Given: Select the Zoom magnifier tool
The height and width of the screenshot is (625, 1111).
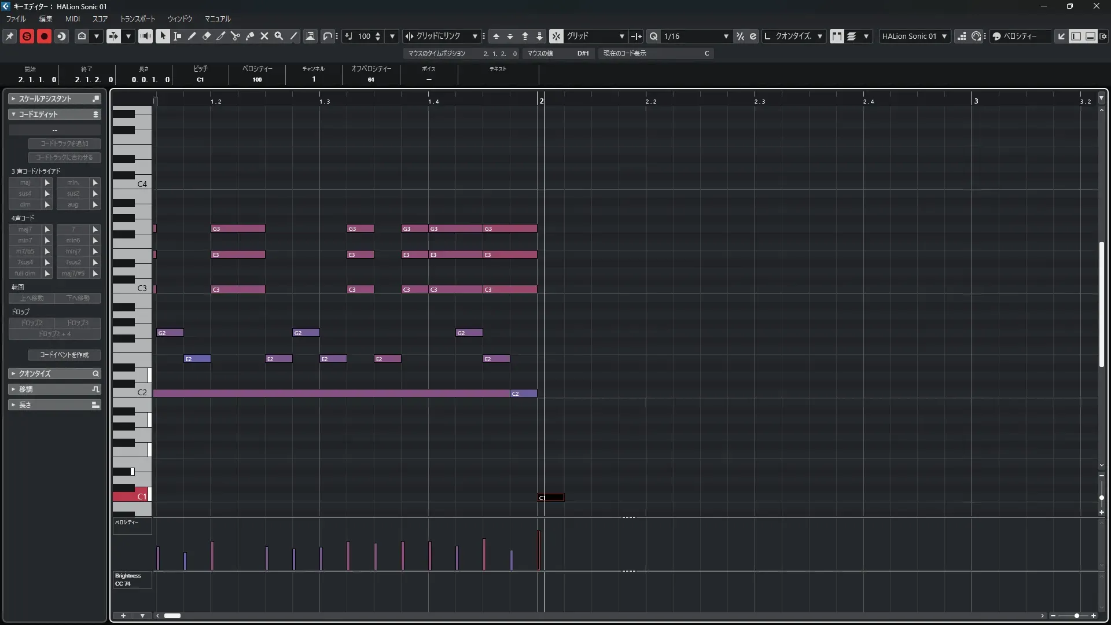Looking at the screenshot, I should pyautogui.click(x=279, y=36).
